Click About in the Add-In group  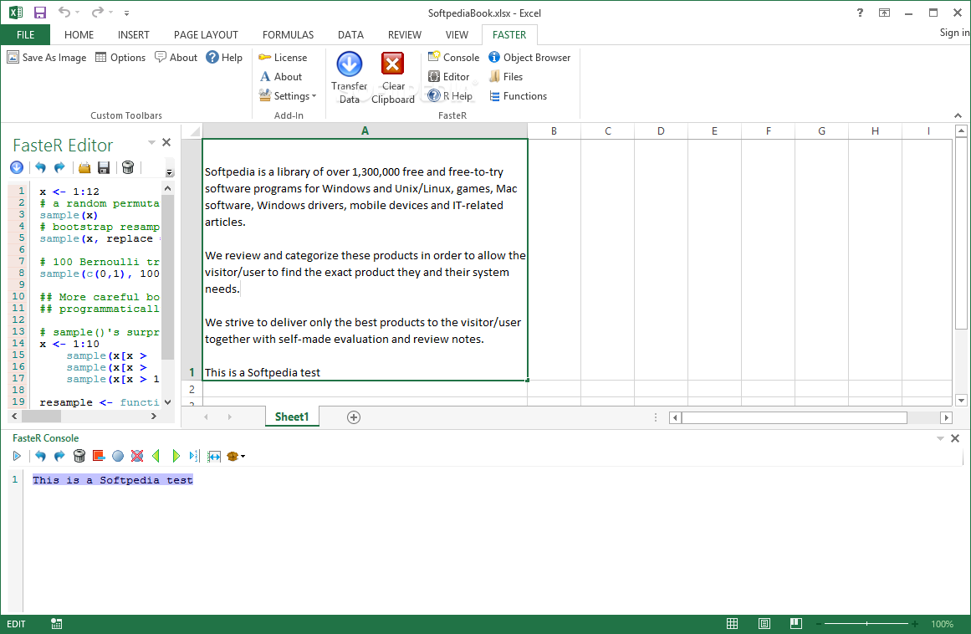click(280, 77)
